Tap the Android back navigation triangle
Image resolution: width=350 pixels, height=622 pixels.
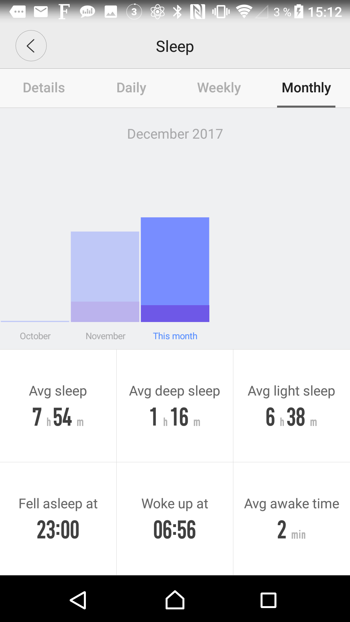coord(78,600)
